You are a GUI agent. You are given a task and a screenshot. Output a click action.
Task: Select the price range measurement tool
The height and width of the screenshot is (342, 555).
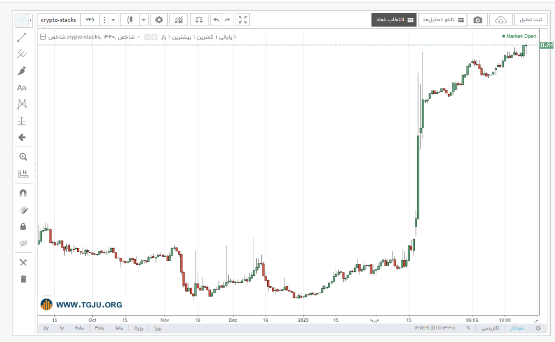[x=22, y=121]
